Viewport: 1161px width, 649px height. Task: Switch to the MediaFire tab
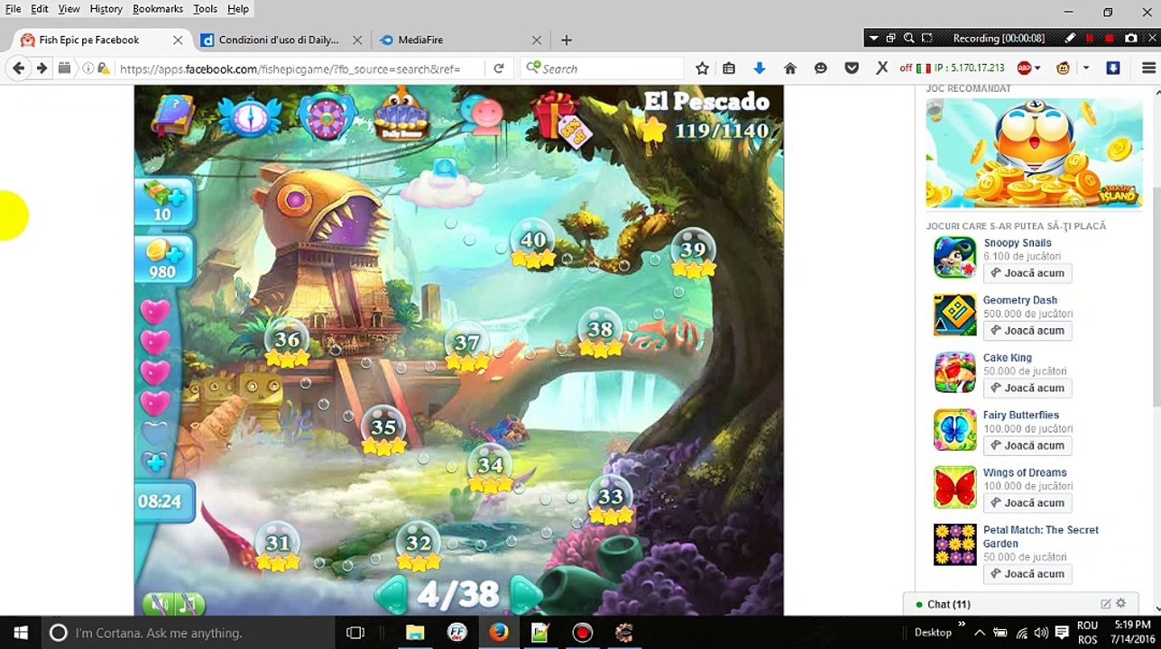[460, 40]
